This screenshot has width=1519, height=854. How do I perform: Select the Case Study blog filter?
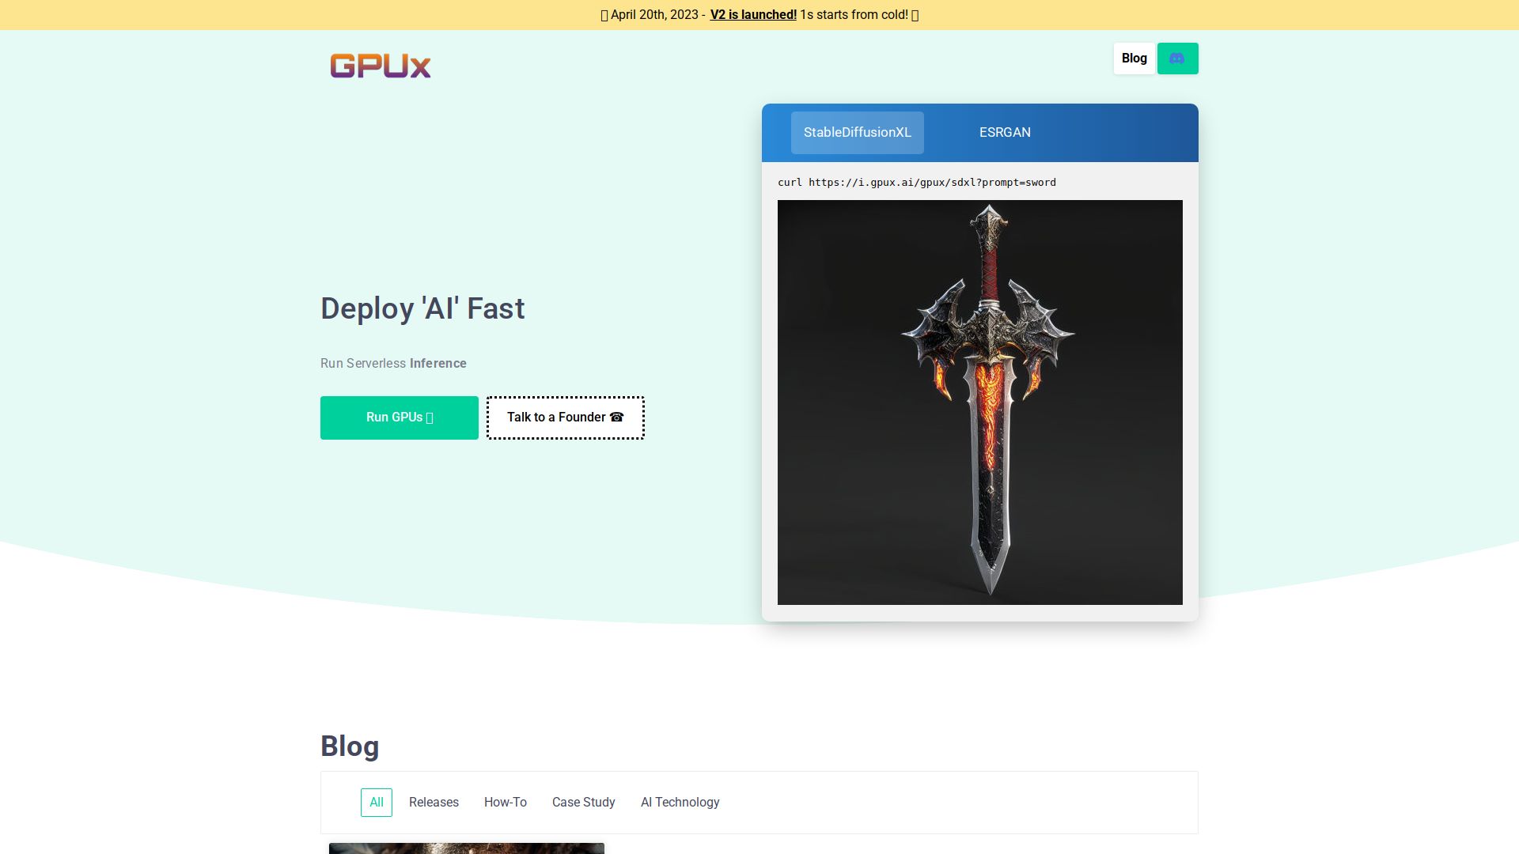click(583, 802)
